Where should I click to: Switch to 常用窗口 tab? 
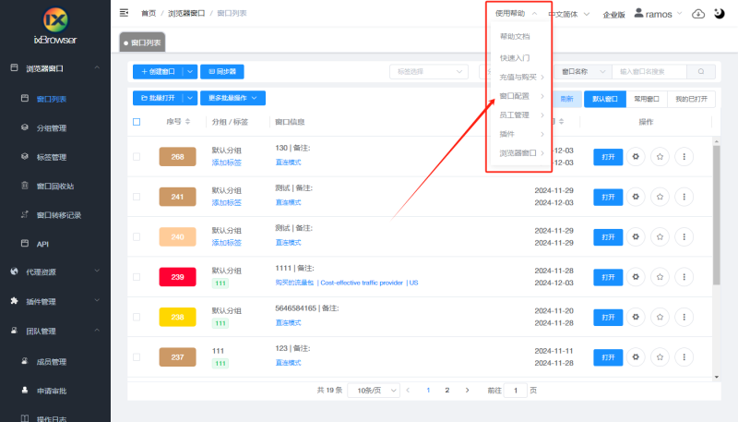tap(647, 99)
